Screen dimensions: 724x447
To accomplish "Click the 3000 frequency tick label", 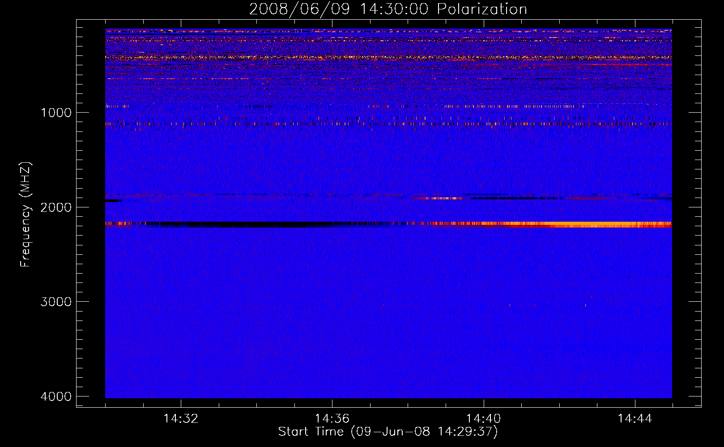I will pyautogui.click(x=56, y=302).
